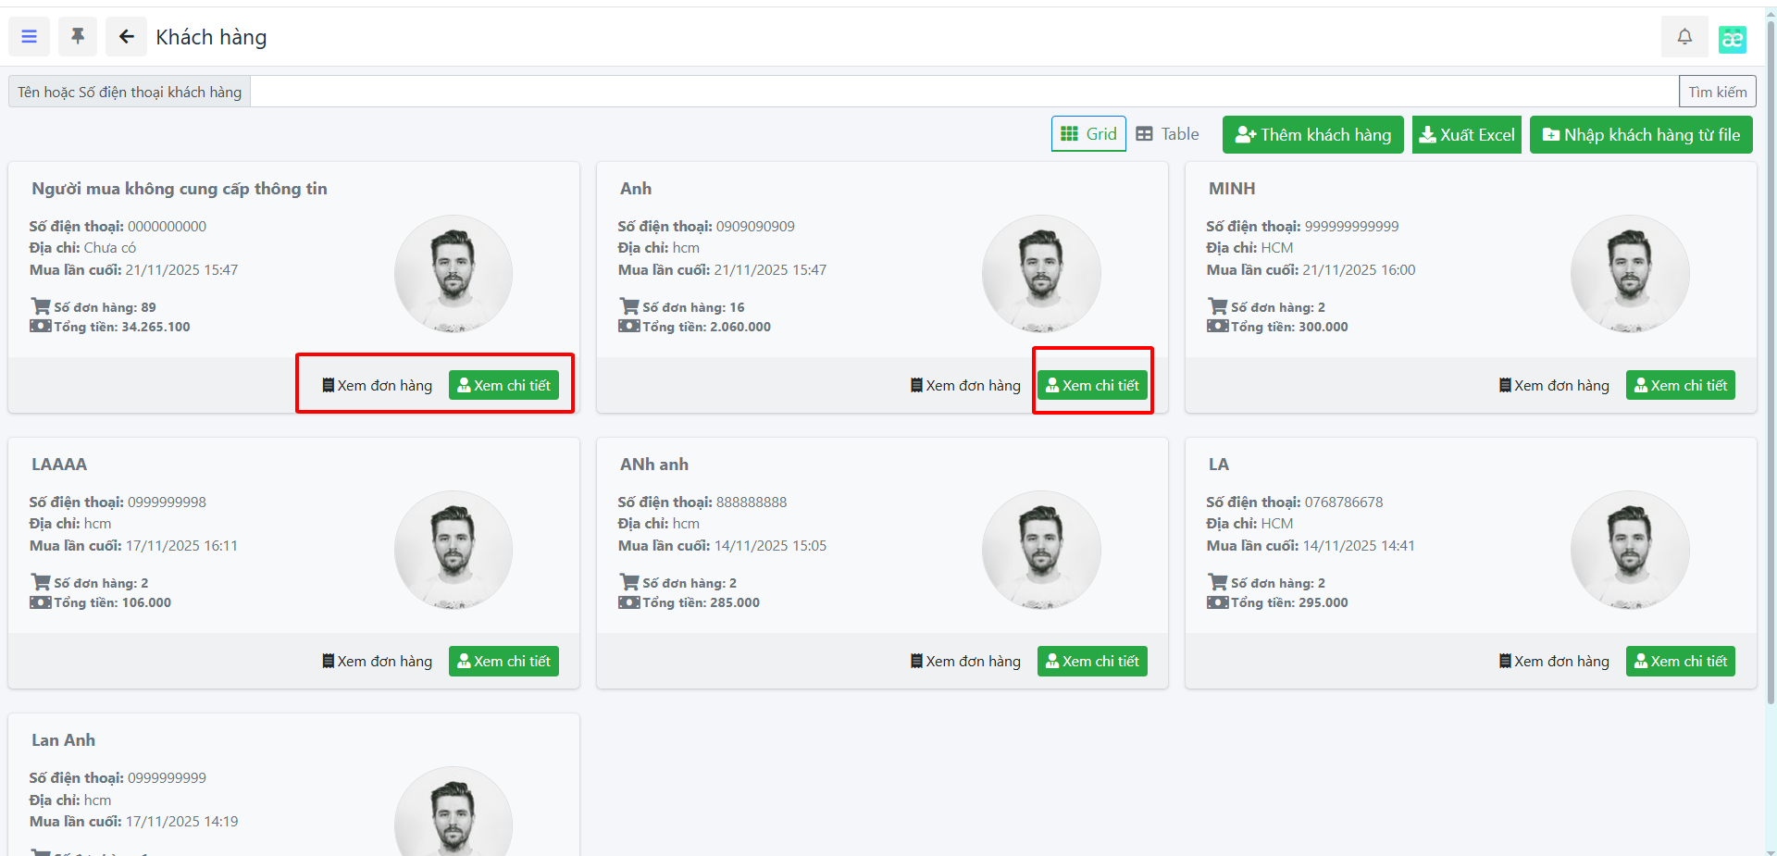Viewport: 1777px width, 856px height.
Task: Click the Tìm kiếm search button
Action: pos(1717,92)
